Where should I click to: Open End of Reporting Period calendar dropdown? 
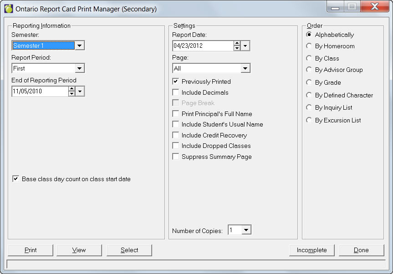point(80,91)
